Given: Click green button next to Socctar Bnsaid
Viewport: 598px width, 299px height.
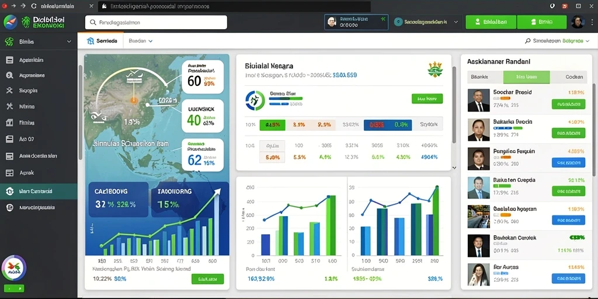Looking at the screenshot, I should tap(568, 104).
